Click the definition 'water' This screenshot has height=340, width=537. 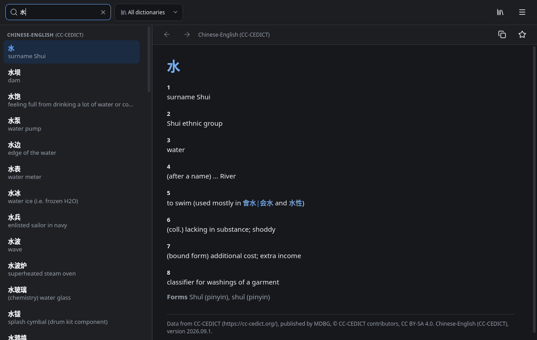click(176, 149)
